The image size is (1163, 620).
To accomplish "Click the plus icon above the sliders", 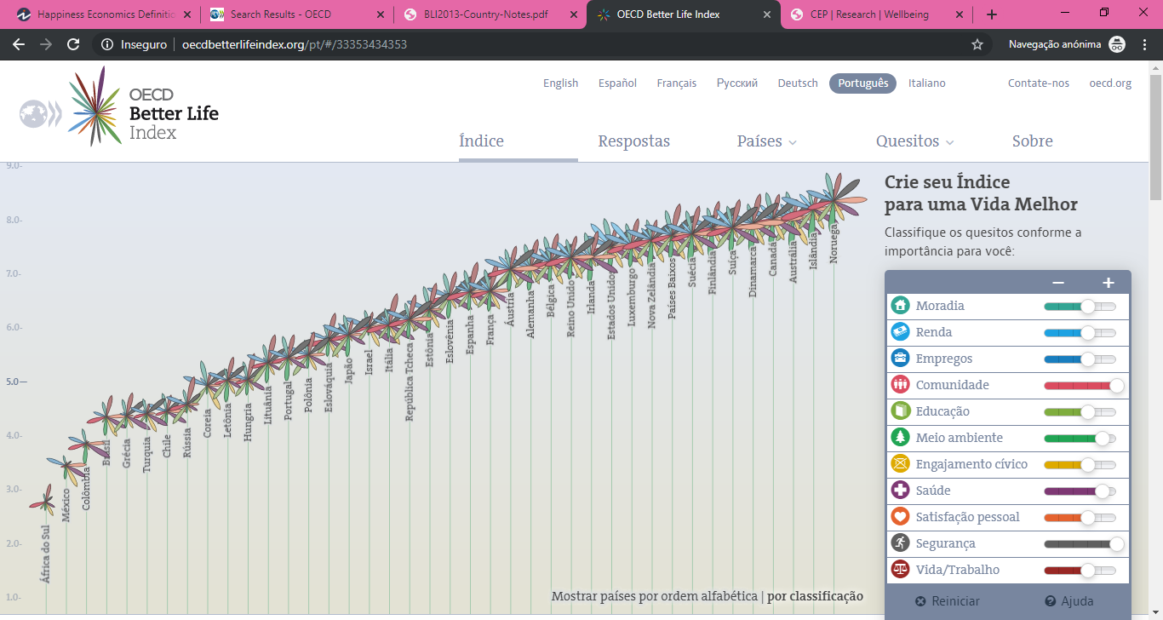I will click(x=1109, y=283).
